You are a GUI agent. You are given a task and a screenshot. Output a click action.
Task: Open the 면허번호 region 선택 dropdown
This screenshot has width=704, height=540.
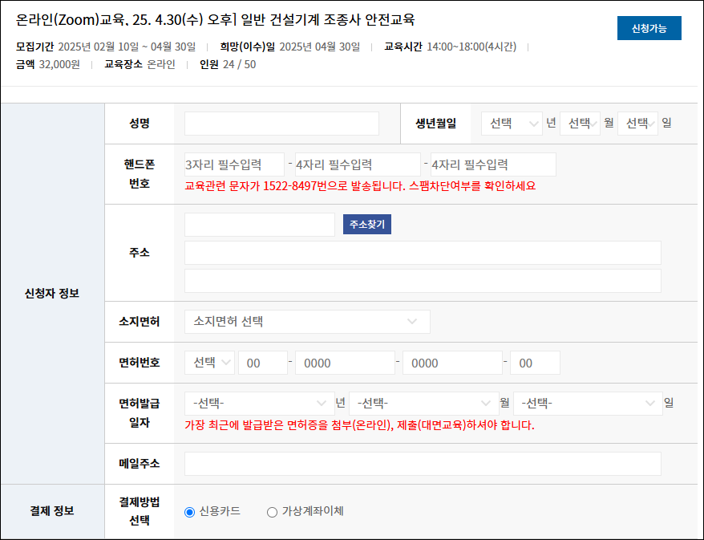pos(209,363)
